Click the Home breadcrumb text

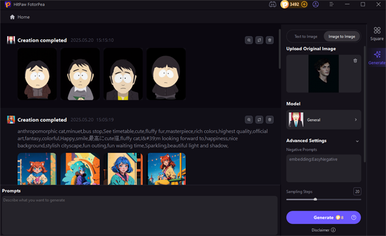pyautogui.click(x=24, y=17)
